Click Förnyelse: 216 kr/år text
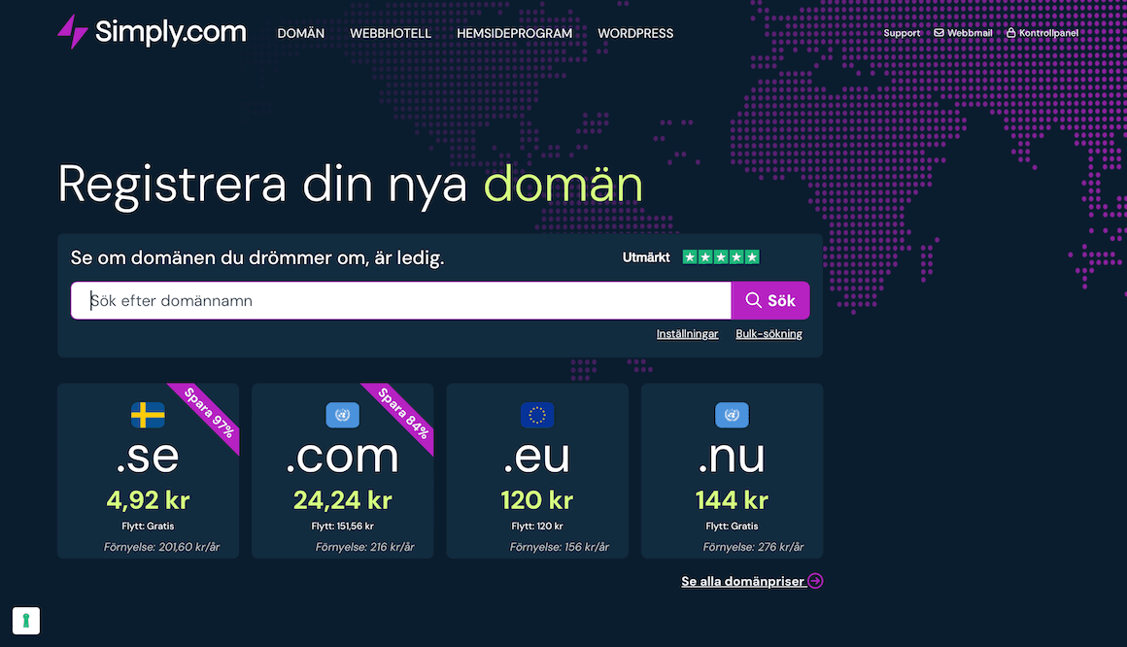Image resolution: width=1127 pixels, height=647 pixels. (x=365, y=547)
